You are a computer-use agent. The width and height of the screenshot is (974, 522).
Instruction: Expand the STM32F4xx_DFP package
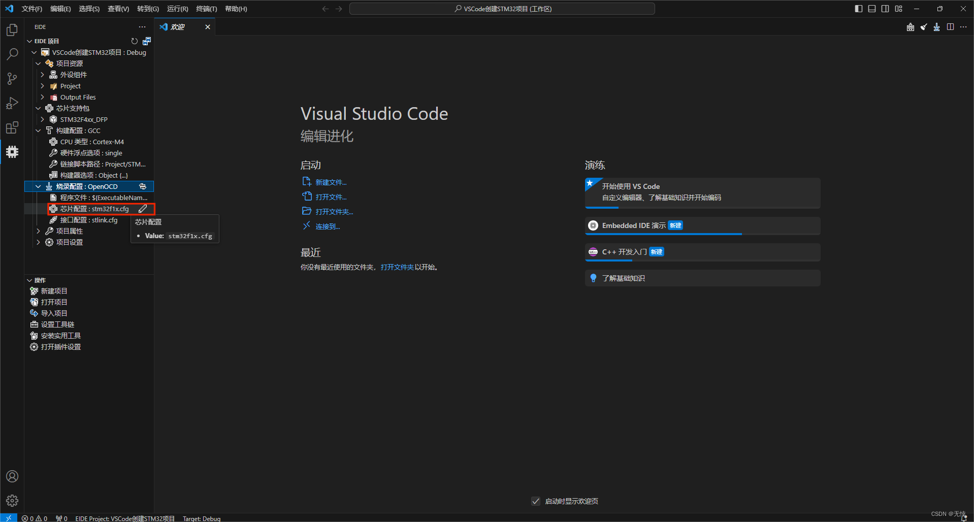click(x=43, y=119)
